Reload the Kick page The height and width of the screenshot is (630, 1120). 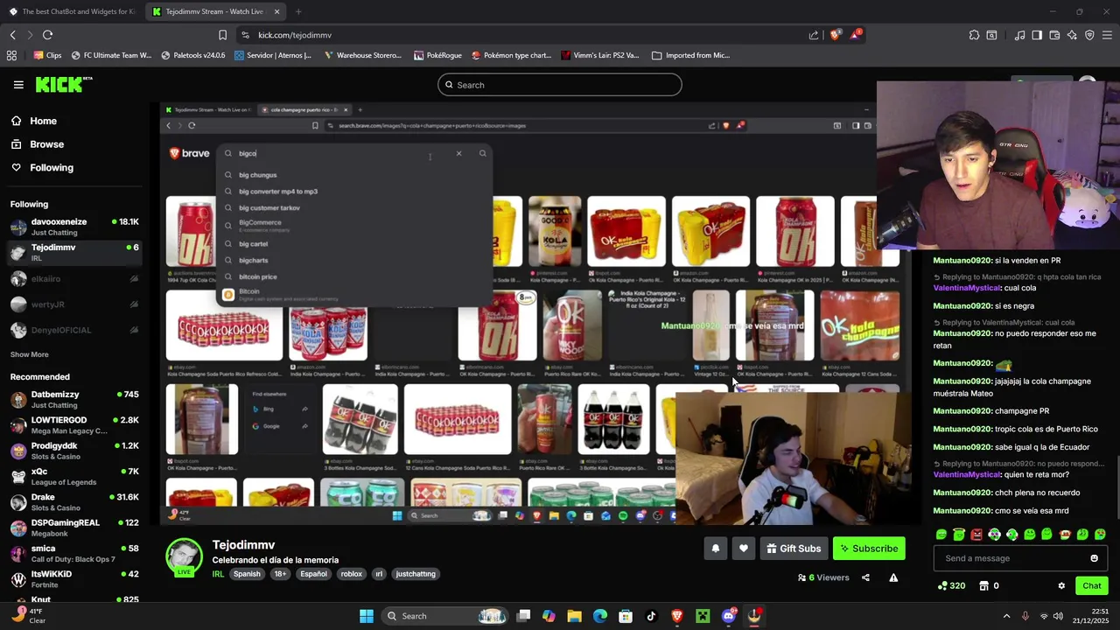tap(47, 35)
